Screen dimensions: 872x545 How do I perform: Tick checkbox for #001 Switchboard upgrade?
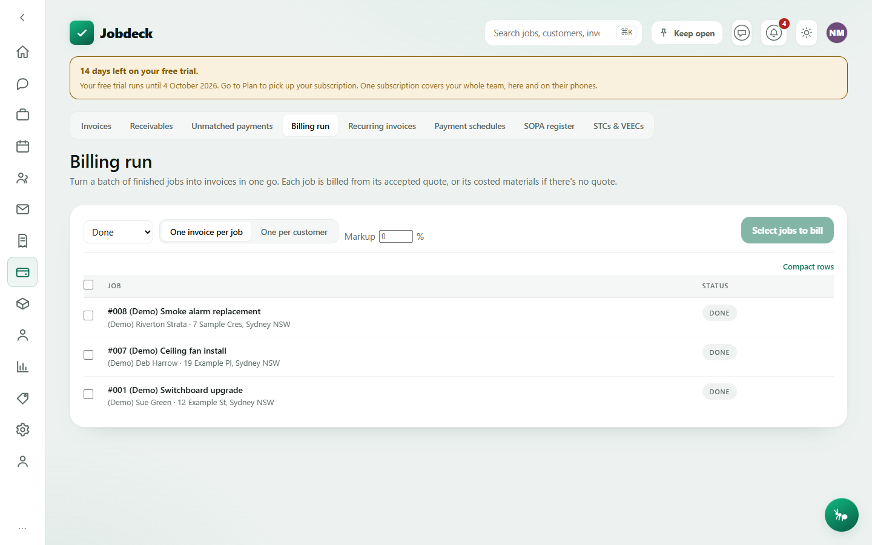(88, 394)
